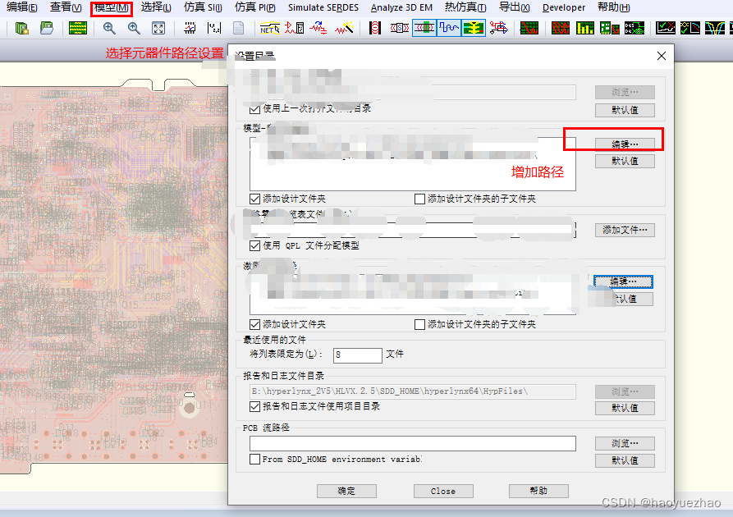Click the resistor-capacitor terminator icon
The width and height of the screenshot is (733, 517).
318,29
